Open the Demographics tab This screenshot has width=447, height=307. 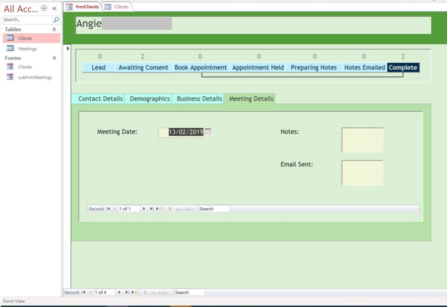click(x=148, y=98)
